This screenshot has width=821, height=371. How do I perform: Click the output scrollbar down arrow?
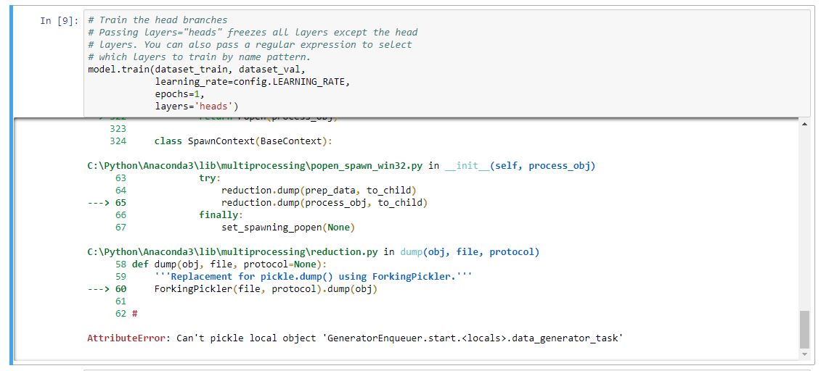point(804,354)
